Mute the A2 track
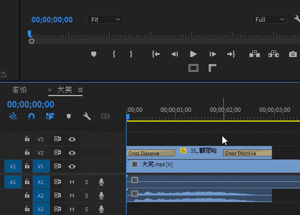300x215 pixels. pyautogui.click(x=72, y=195)
